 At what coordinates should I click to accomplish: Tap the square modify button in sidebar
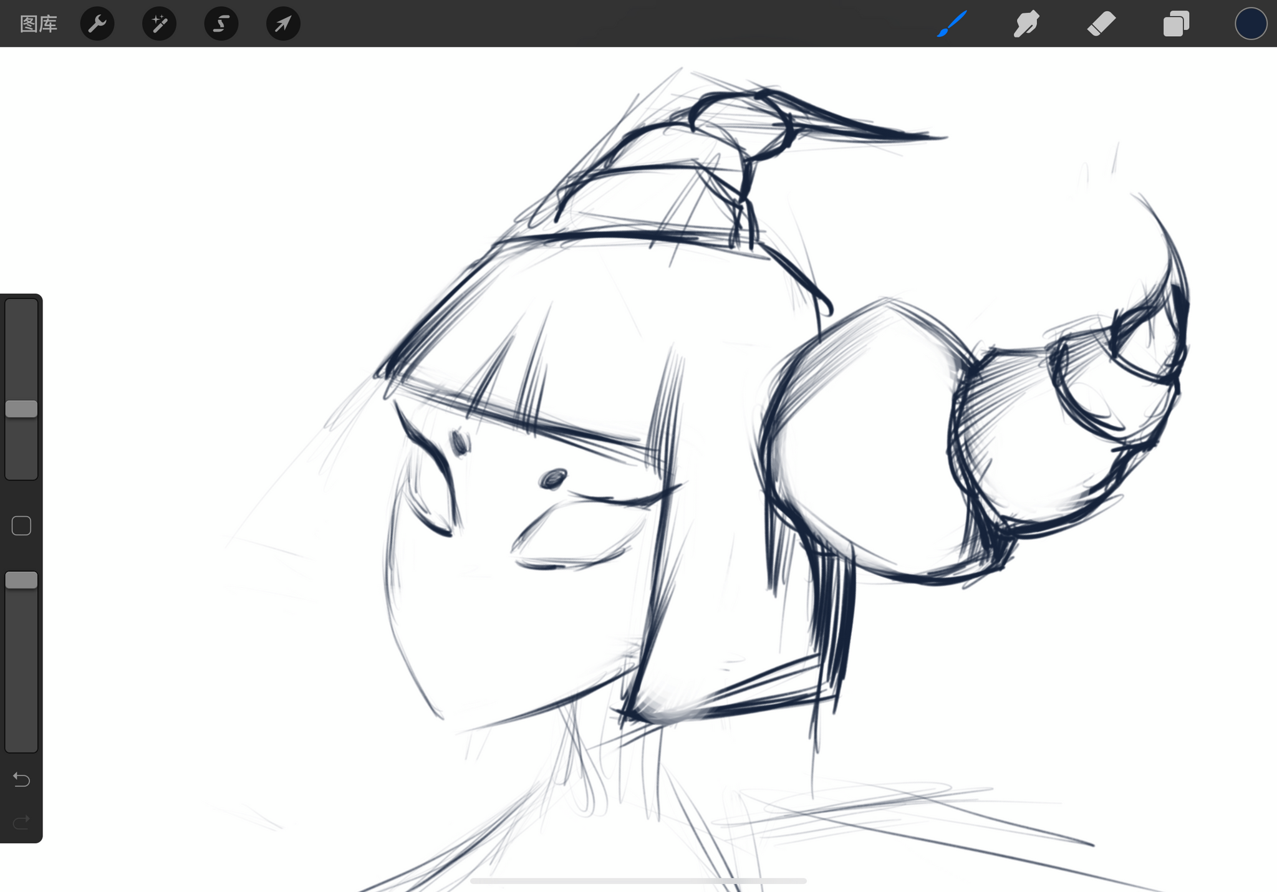(x=21, y=525)
